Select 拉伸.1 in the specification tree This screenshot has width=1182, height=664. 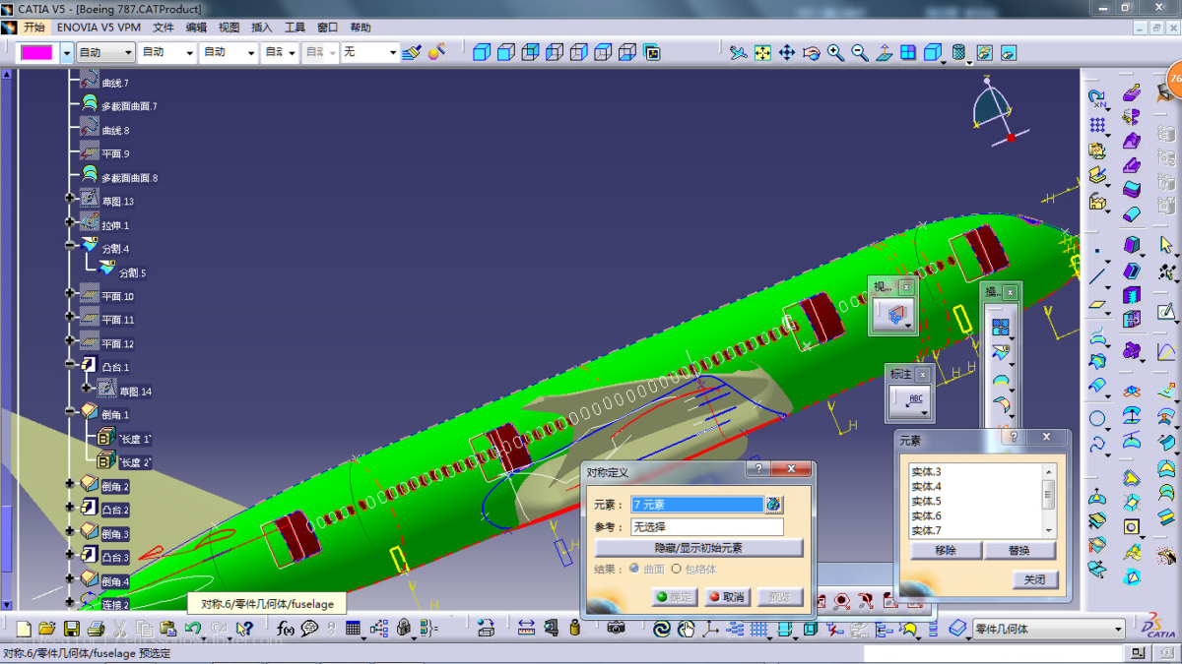(x=115, y=225)
